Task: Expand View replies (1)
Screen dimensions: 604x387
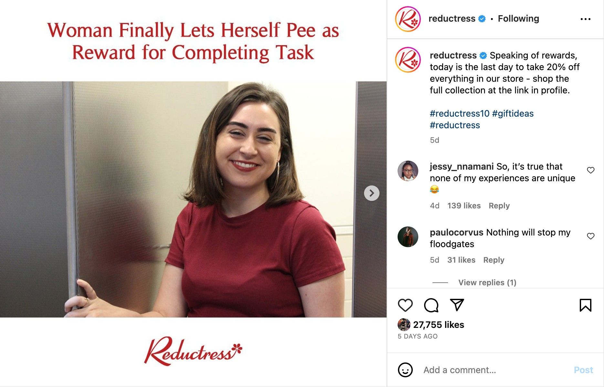Action: coord(487,283)
